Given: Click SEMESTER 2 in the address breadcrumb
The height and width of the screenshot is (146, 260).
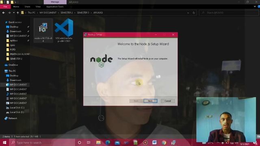Looking at the screenshot, I should tap(67, 13).
